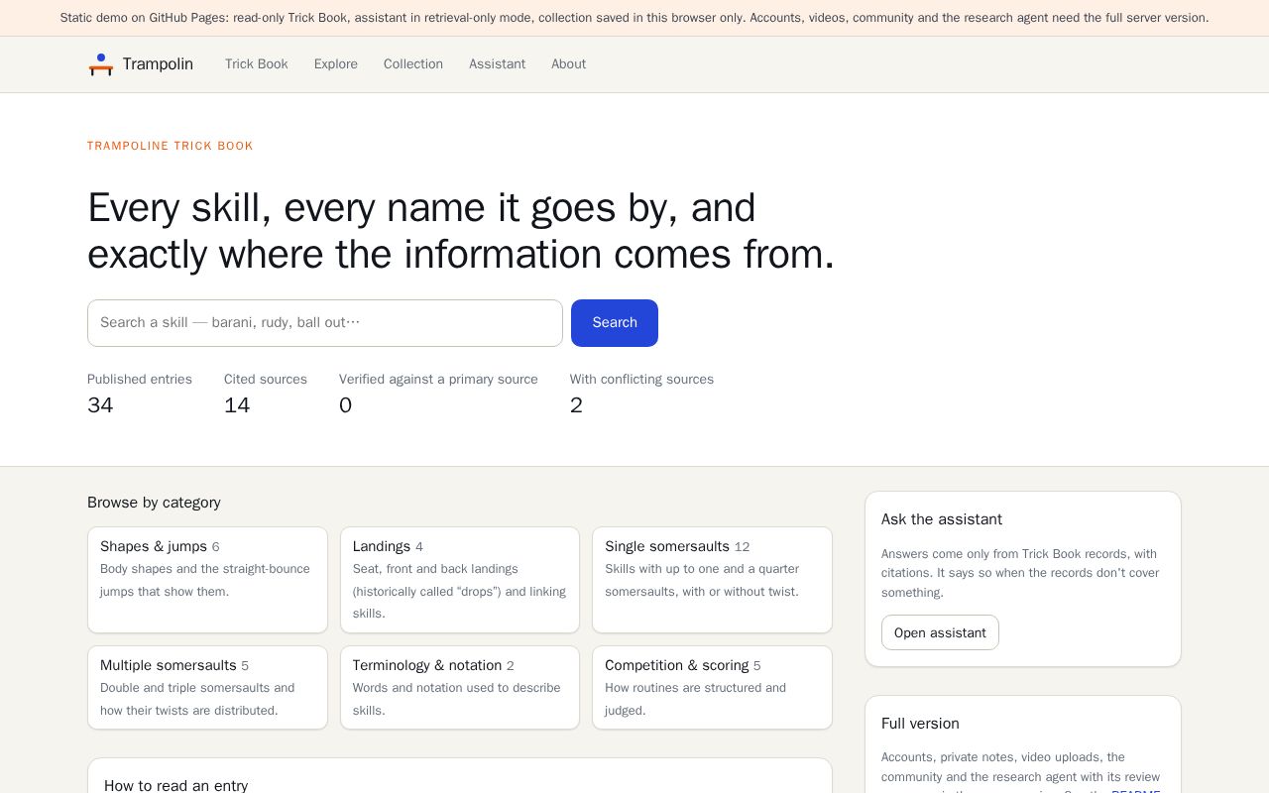
Task: Open the Trick Book nav item
Action: point(257,64)
